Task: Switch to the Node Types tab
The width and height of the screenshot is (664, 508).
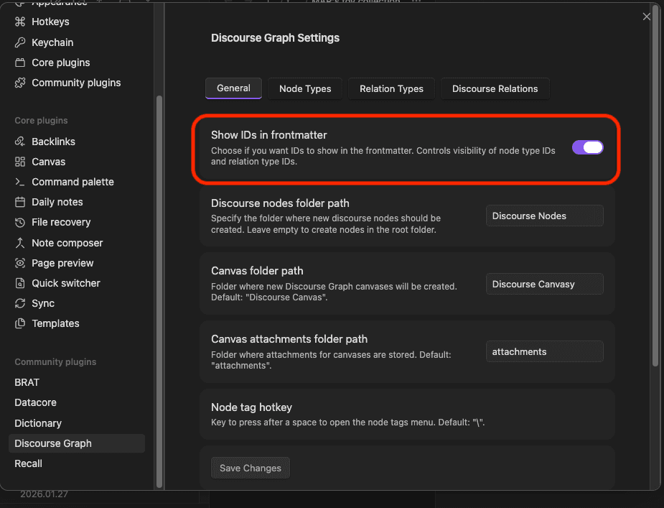Action: click(x=305, y=88)
